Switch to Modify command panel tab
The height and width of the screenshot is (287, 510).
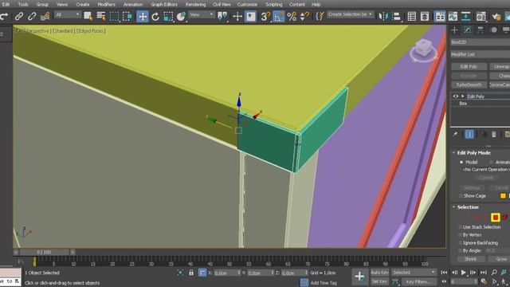tap(468, 30)
